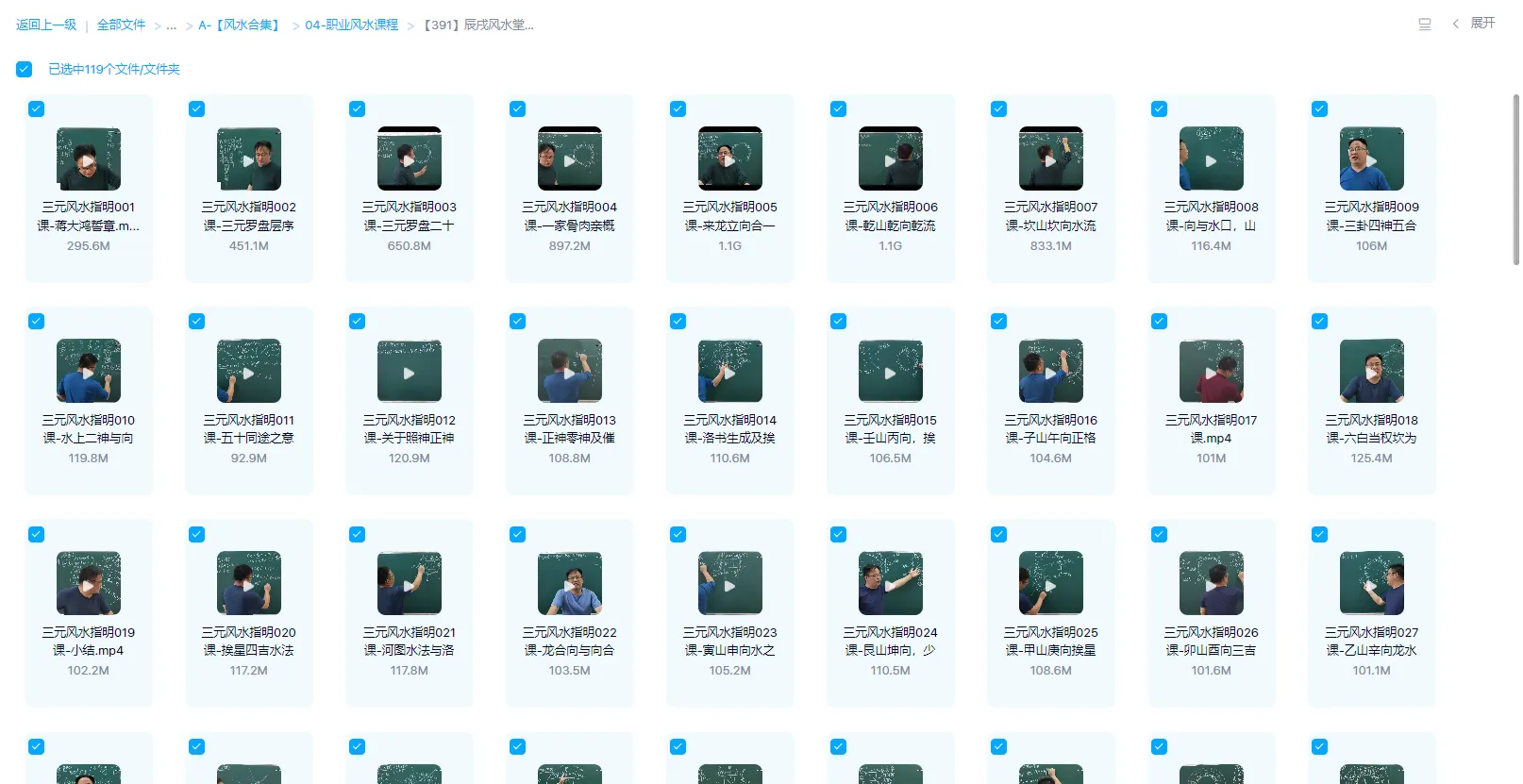
Task: Uncheck the 三元风水指明009 file checkbox
Action: 1319,108
